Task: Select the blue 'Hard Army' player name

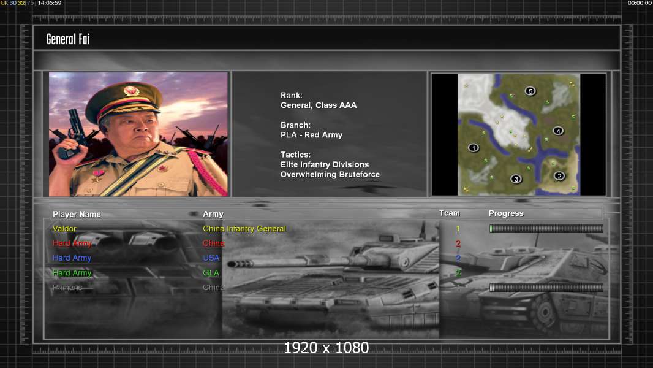Action: coord(72,258)
